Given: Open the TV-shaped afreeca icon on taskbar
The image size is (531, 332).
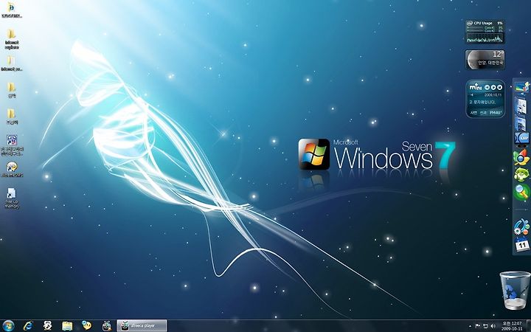Looking at the screenshot, I should [107, 326].
